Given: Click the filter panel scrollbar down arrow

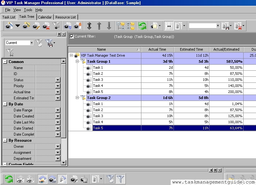Looking at the screenshot, I should point(63,162).
